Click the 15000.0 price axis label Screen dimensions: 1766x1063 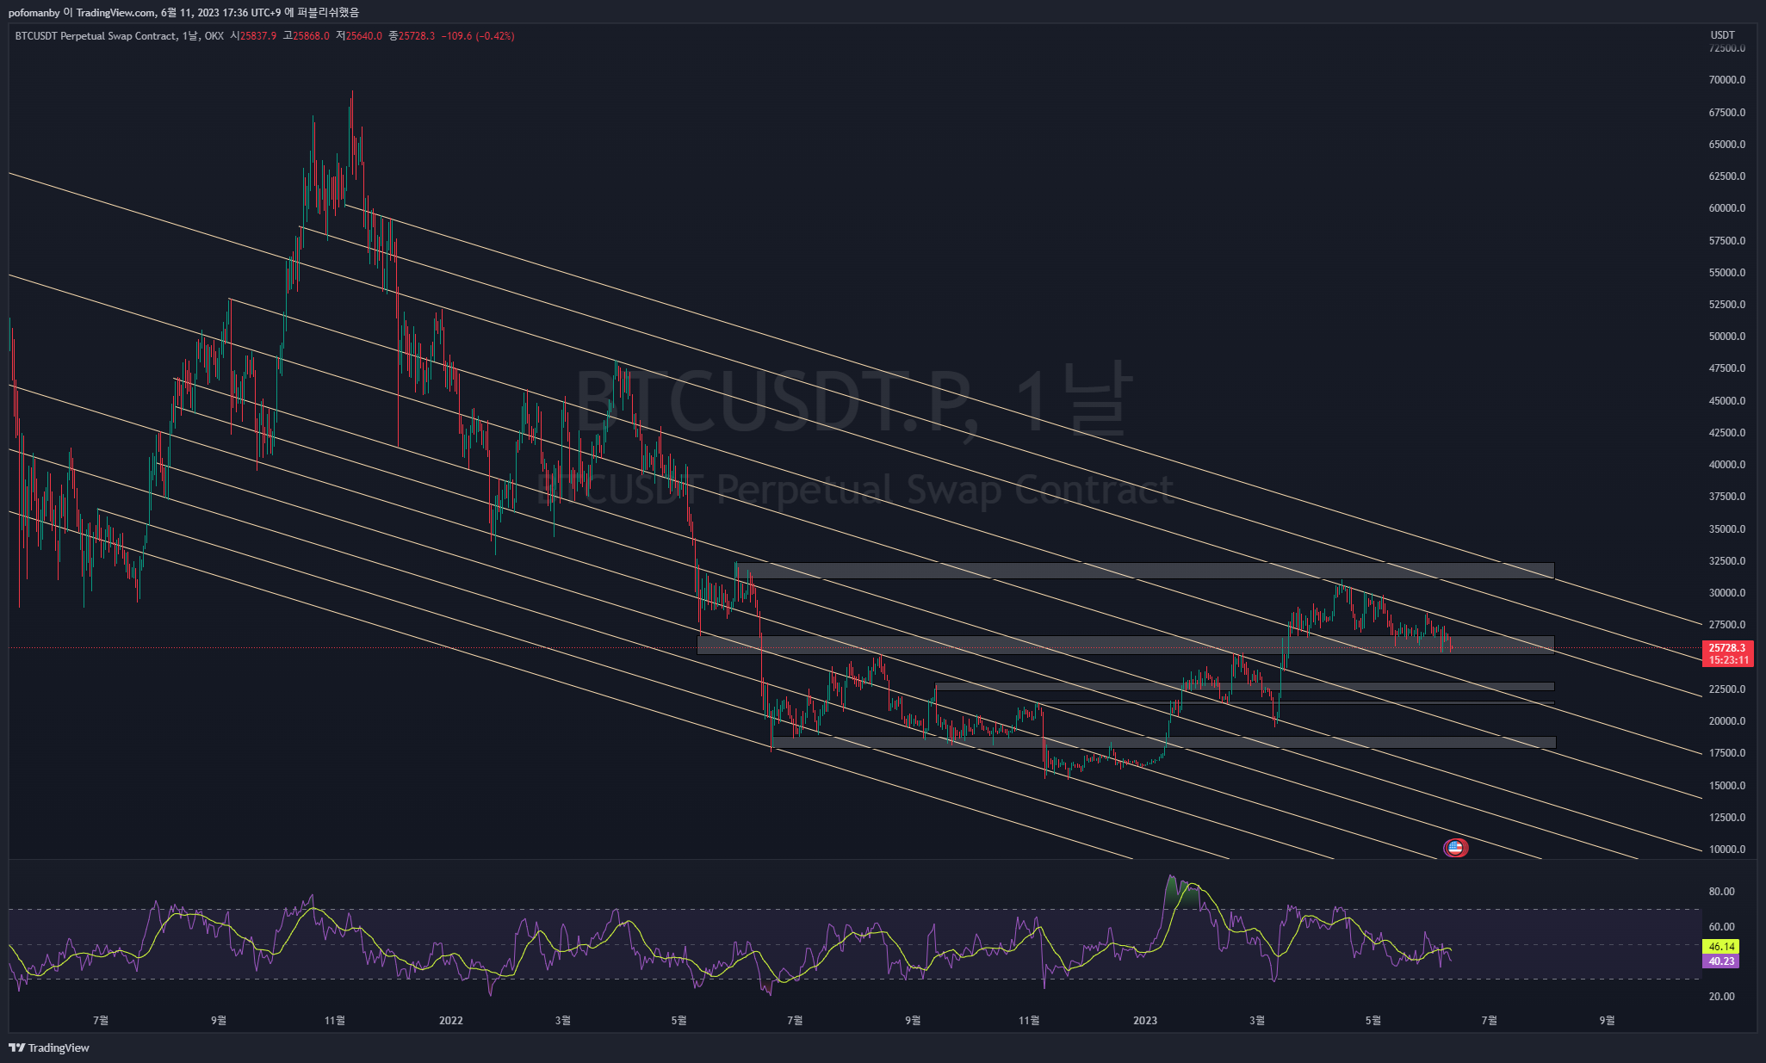click(1727, 786)
